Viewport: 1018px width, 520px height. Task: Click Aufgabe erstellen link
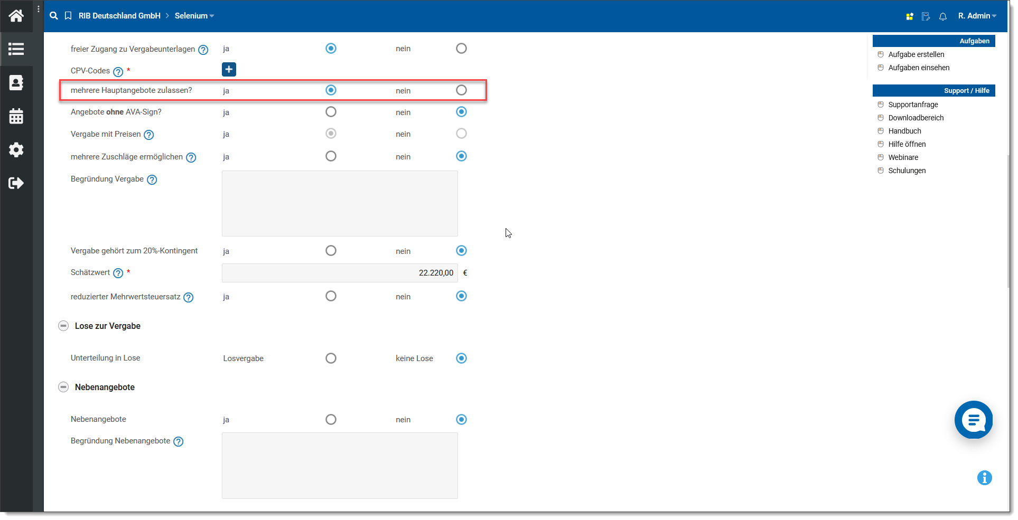click(916, 54)
